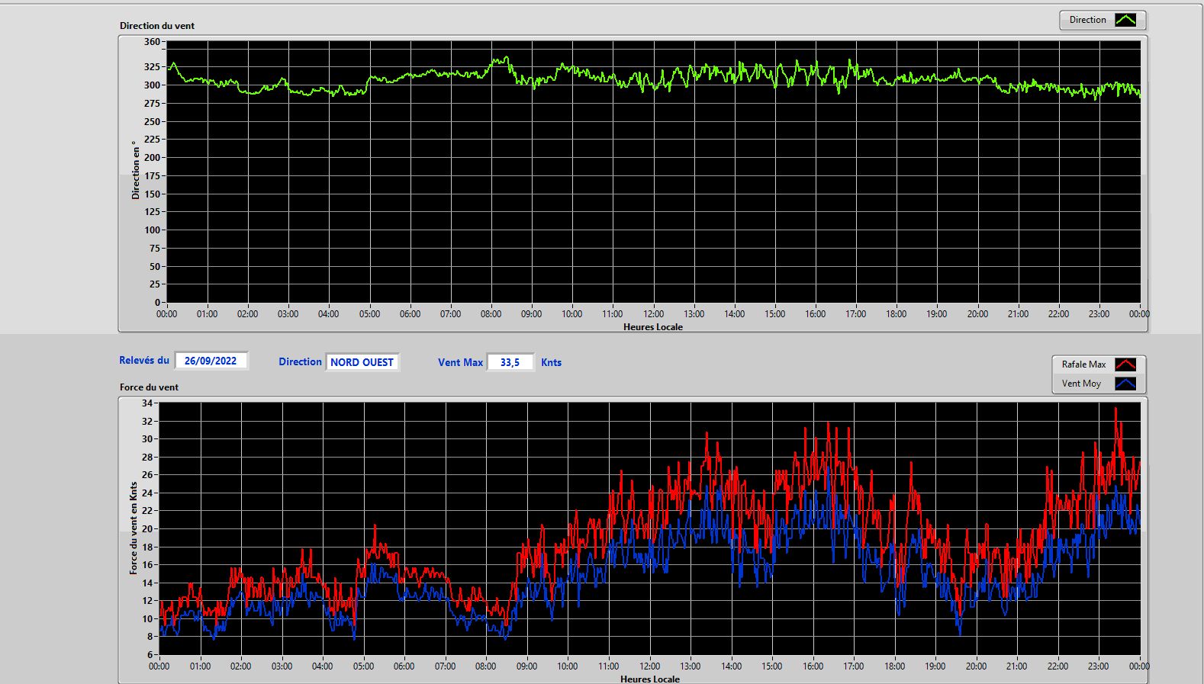Click the 34 value on force axis
1204x684 pixels.
click(x=147, y=403)
